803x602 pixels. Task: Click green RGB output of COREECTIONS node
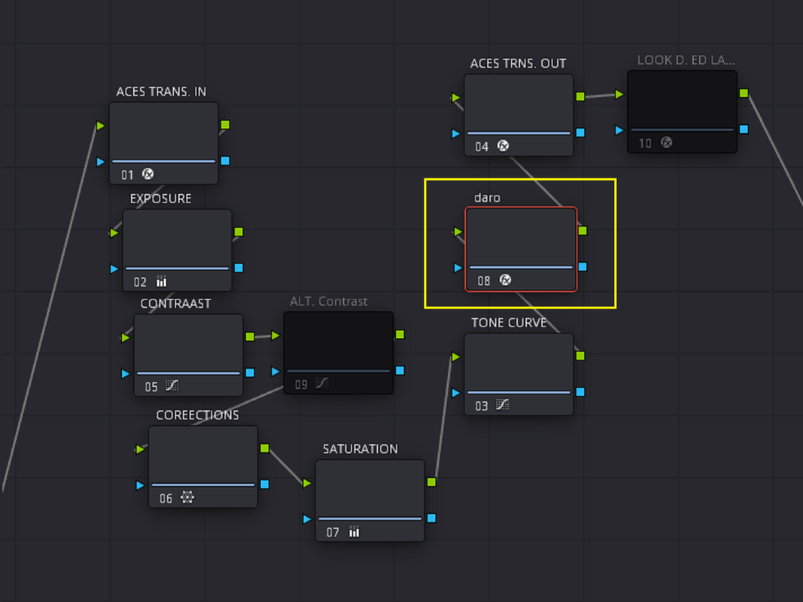click(265, 448)
